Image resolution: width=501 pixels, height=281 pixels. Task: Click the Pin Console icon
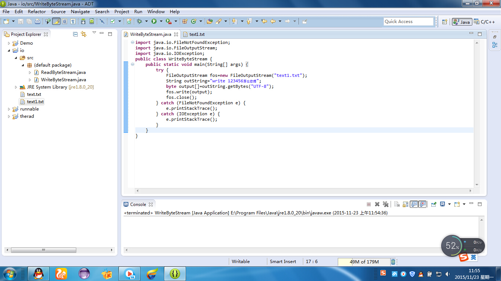434,204
